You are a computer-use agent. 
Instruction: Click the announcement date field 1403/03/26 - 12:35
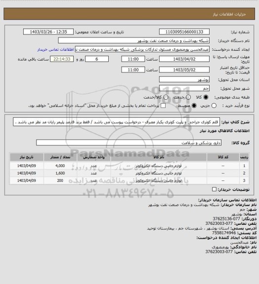(48, 32)
